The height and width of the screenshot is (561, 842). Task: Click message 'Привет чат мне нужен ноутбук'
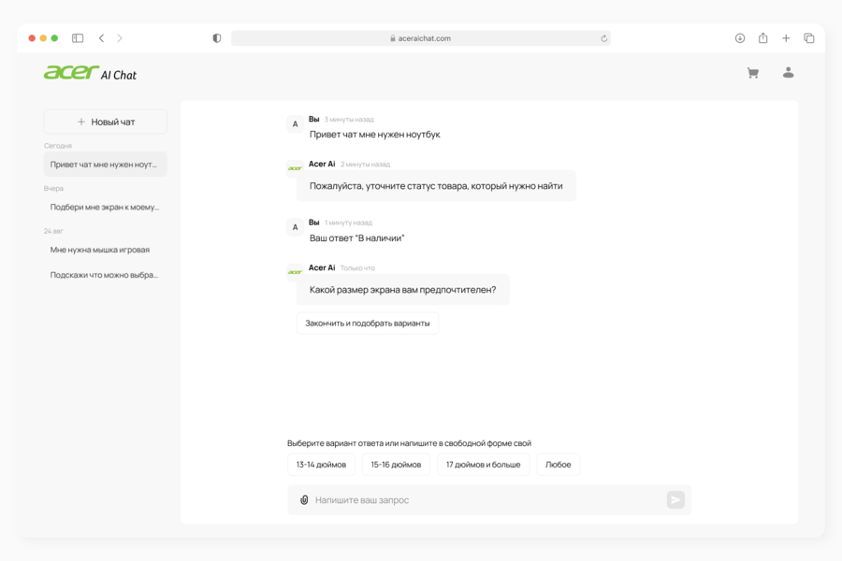(x=375, y=135)
